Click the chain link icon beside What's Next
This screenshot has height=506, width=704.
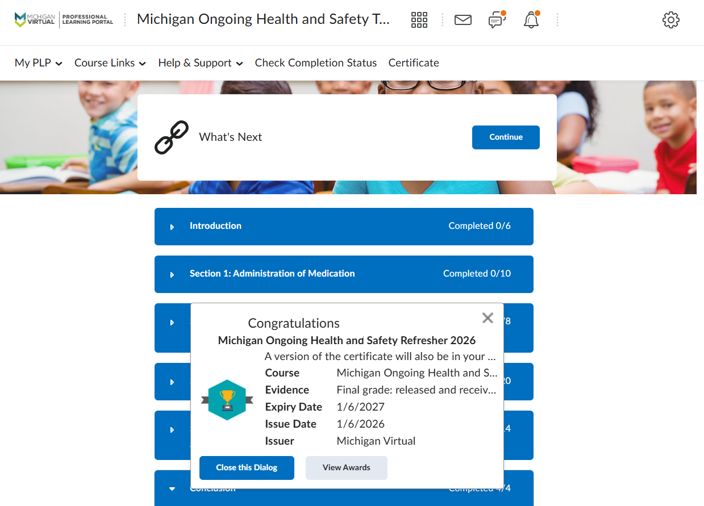coord(171,137)
